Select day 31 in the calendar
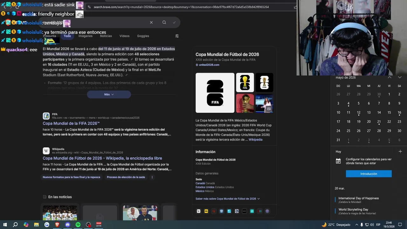Viewport: 407px width, 229px height. pyautogui.click(x=338, y=140)
